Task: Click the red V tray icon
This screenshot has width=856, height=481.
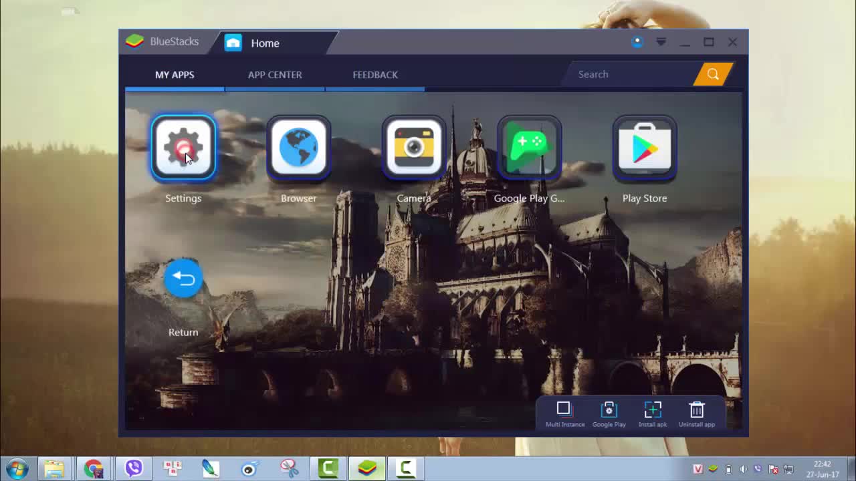Action: tap(698, 469)
